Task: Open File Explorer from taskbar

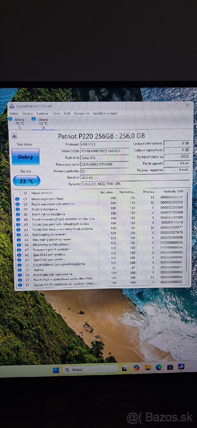Action: [x=148, y=367]
